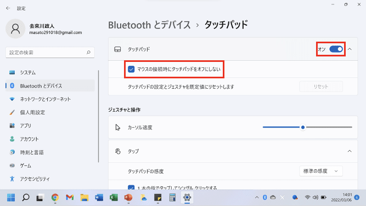Open タッチパッドの感度 dropdown
366x206 pixels.
[x=321, y=171]
